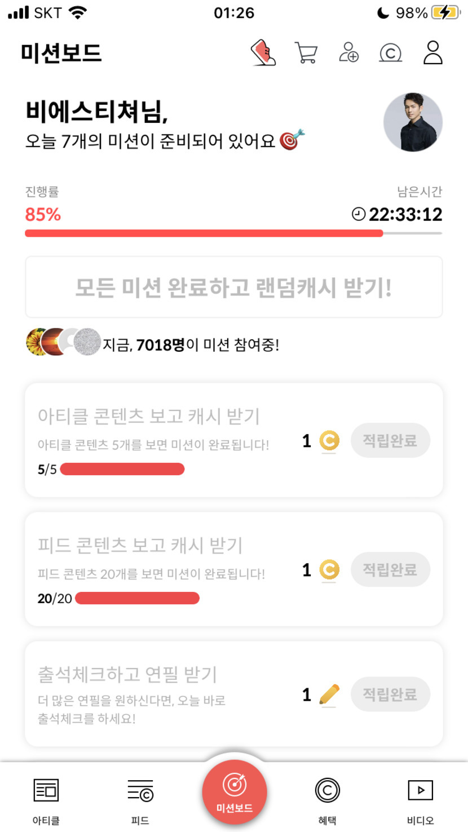Tap 적립완료 on the feed mission
The height and width of the screenshot is (832, 468).
pos(390,569)
